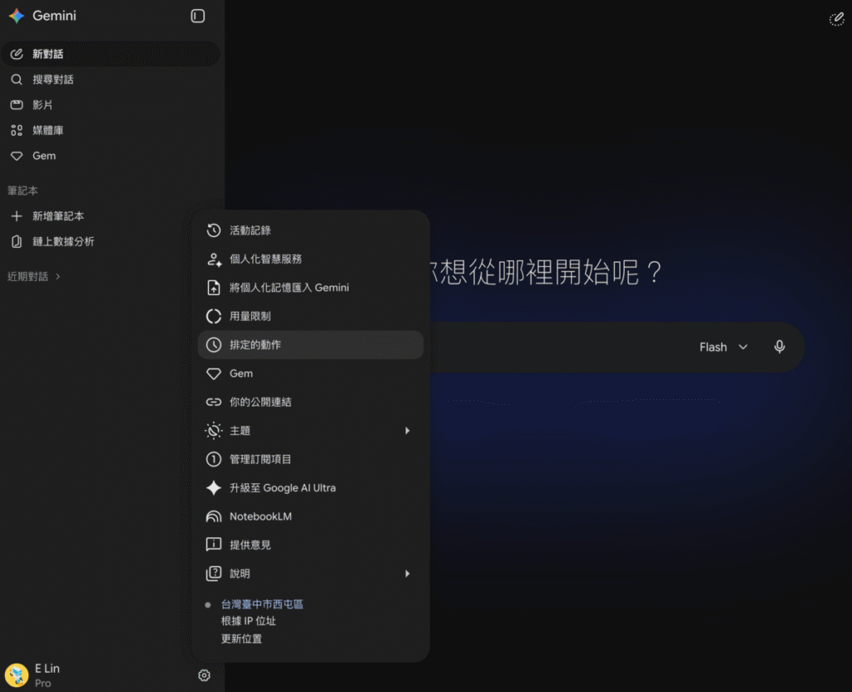852x692 pixels.
Task: Click the Gem diamond icon in sidebar
Action: coord(17,156)
